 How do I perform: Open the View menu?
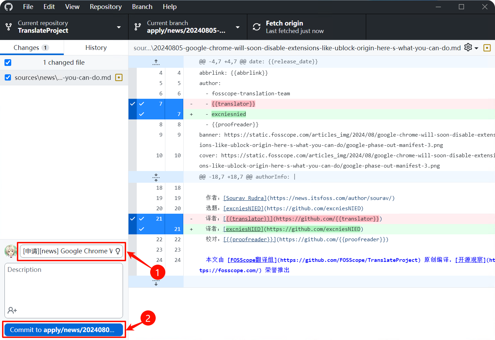(x=72, y=7)
